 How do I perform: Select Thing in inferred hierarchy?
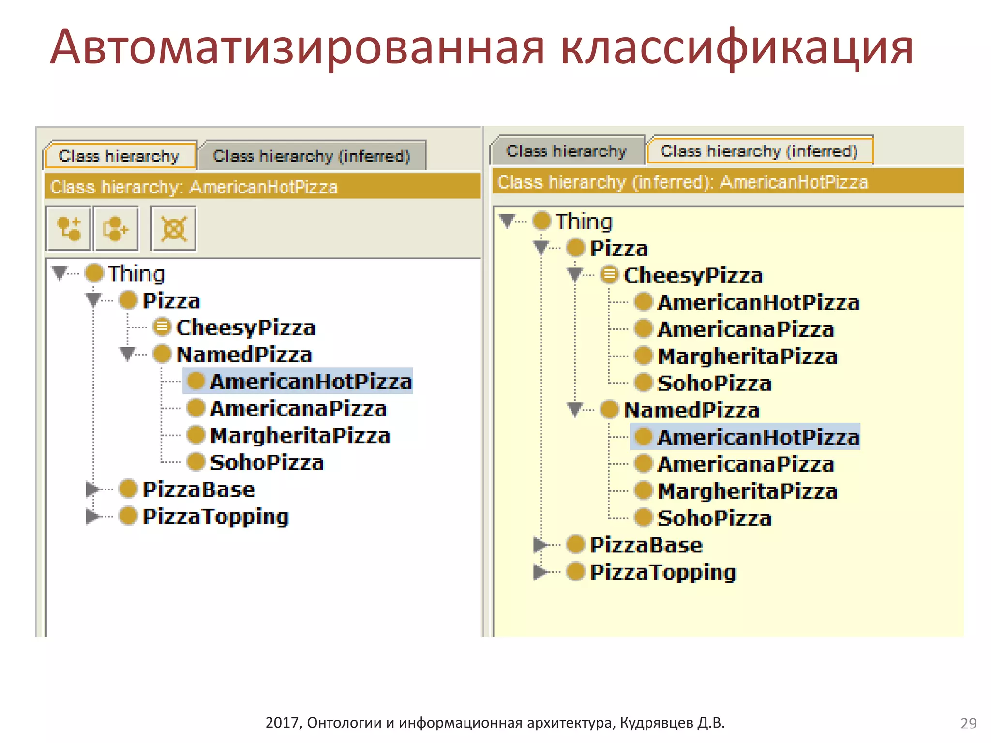pos(584,222)
